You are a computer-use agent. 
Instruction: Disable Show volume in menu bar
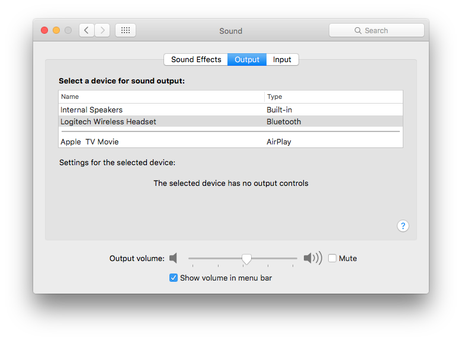[x=174, y=278]
